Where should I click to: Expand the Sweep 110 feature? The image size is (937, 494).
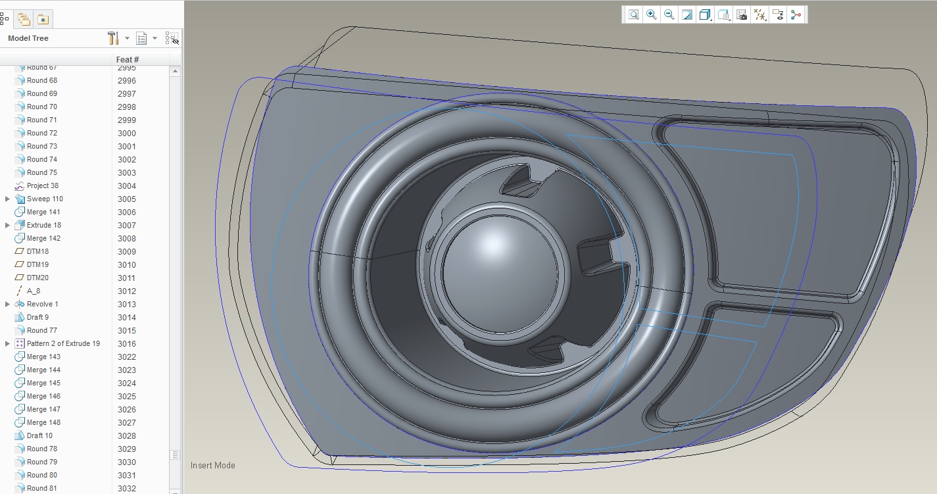[7, 199]
